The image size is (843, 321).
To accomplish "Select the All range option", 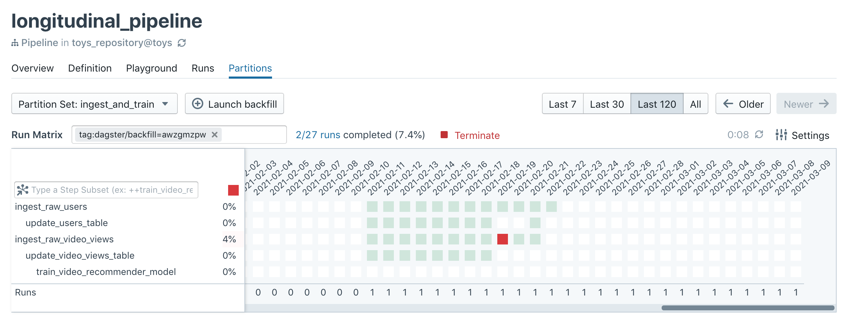I will (x=696, y=104).
